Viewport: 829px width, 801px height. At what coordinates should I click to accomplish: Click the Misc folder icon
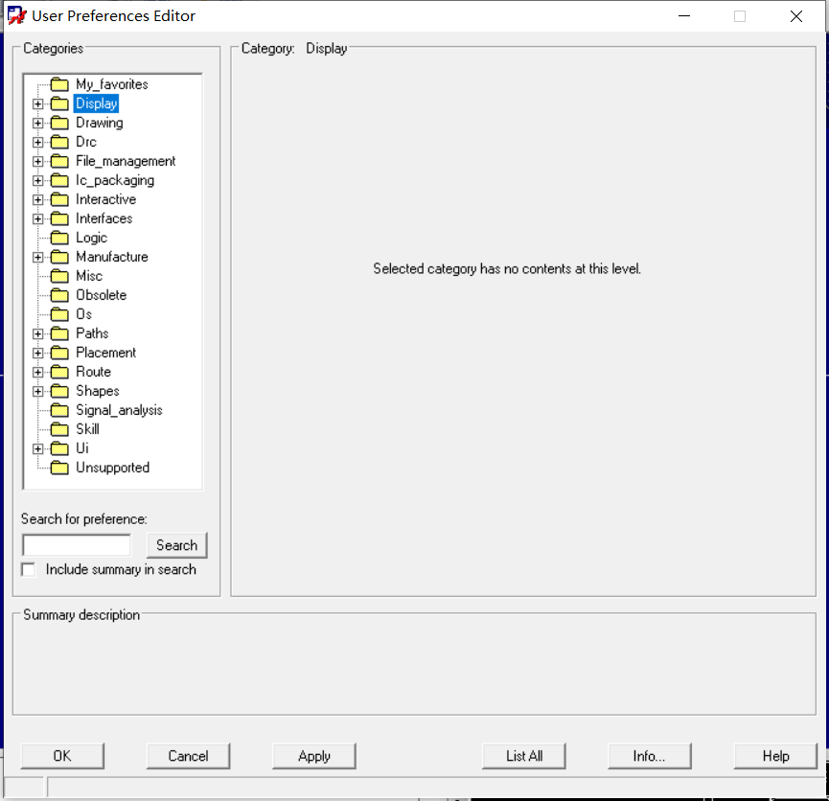(x=59, y=276)
